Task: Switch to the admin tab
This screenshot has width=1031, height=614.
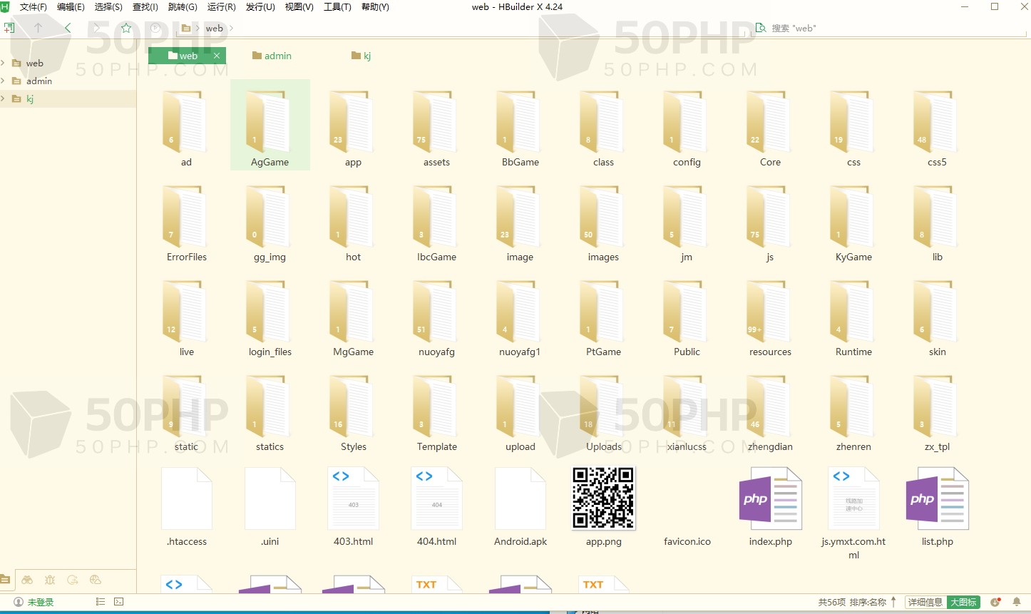Action: (272, 56)
